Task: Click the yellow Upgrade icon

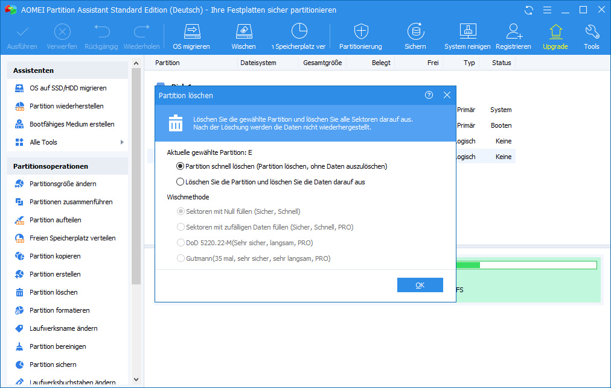Action: (x=555, y=32)
